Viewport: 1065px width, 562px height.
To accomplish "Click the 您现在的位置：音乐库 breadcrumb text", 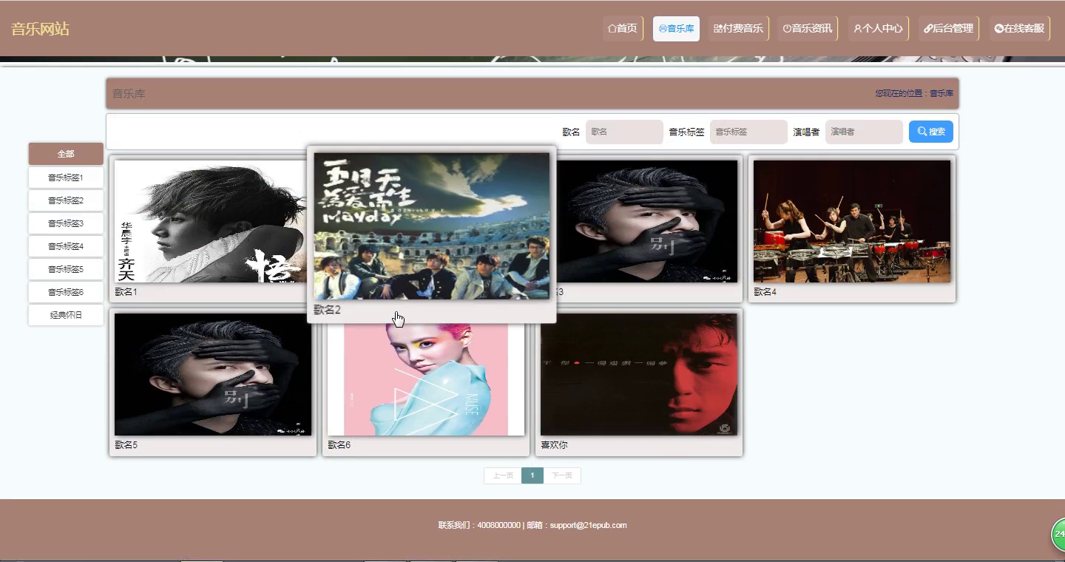I will (x=914, y=93).
